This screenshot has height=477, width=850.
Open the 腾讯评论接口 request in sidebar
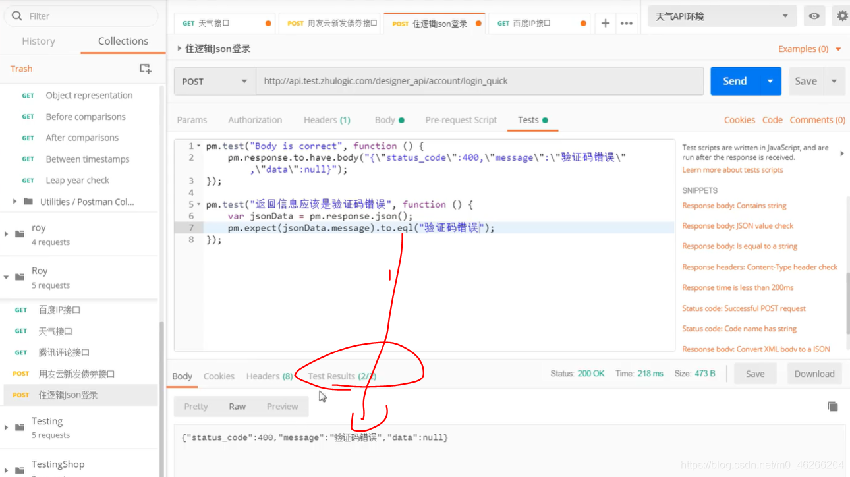point(64,352)
